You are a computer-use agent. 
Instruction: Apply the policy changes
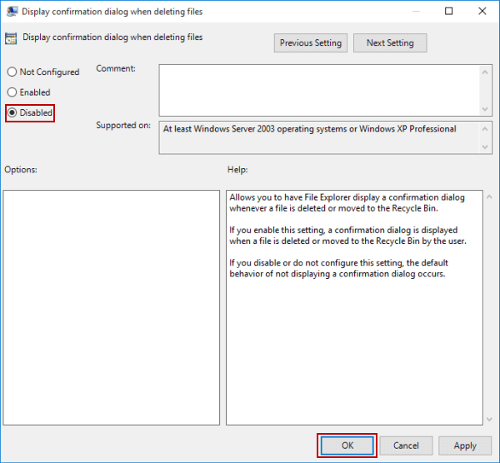pyautogui.click(x=465, y=446)
